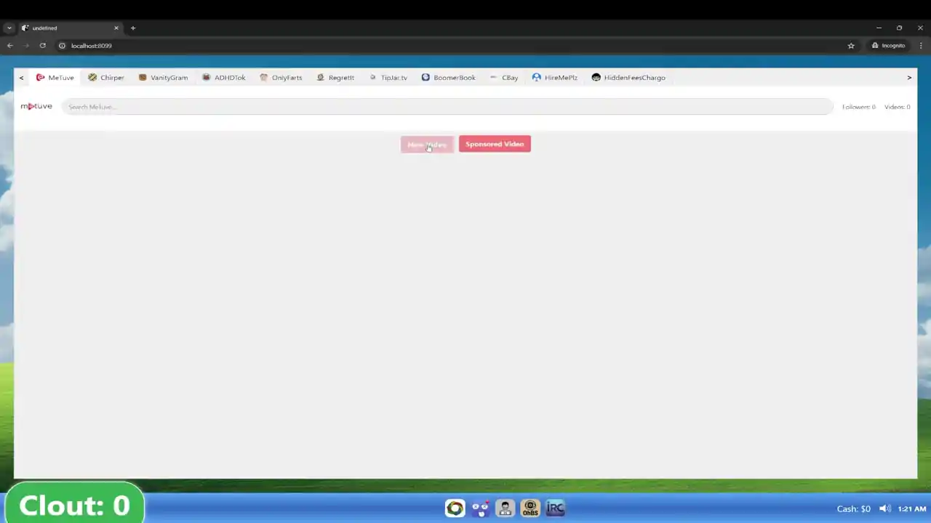Open the CBay tab
The image size is (931, 523).
(x=504, y=78)
